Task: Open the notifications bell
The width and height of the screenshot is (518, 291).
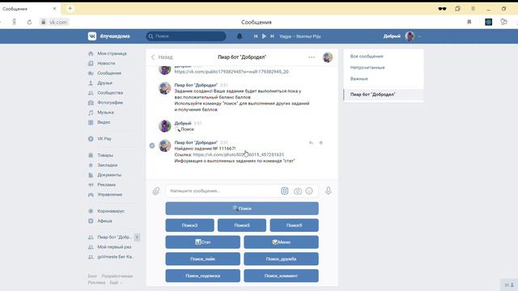Action: (x=240, y=36)
